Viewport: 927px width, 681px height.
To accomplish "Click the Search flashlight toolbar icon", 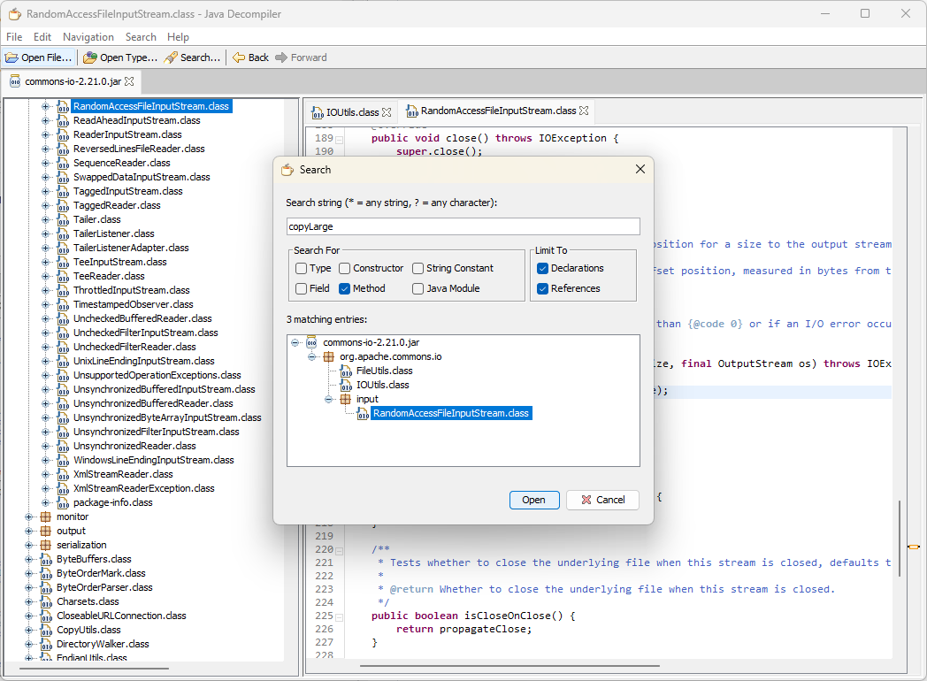I will [171, 57].
